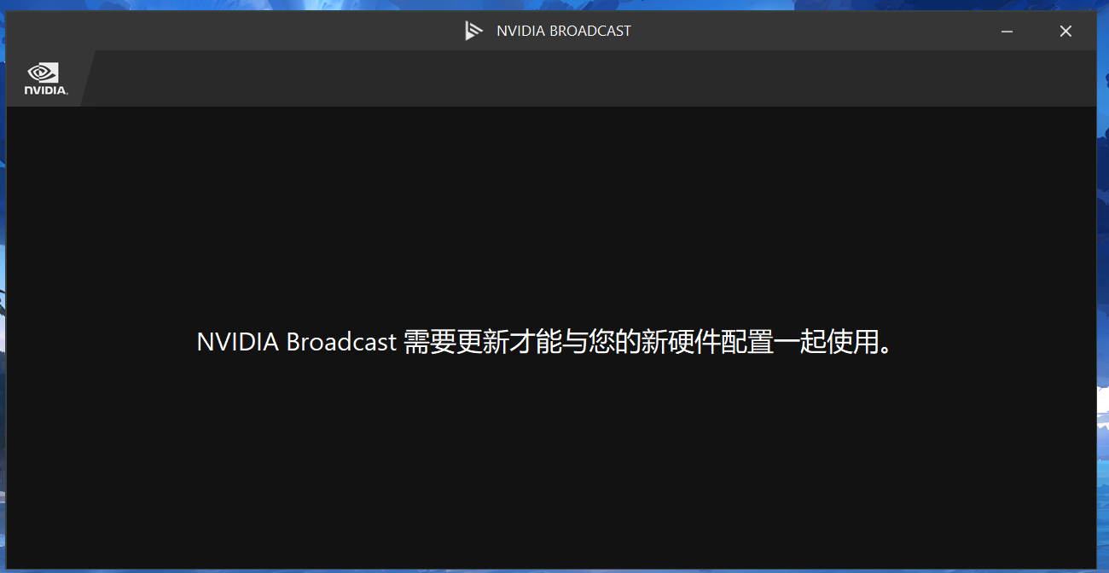Click the NVIDIA BROADCAST title text
This screenshot has height=573, width=1109.
click(x=564, y=32)
